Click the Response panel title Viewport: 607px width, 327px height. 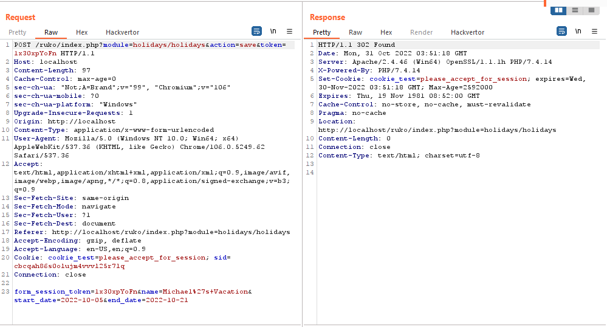click(328, 17)
